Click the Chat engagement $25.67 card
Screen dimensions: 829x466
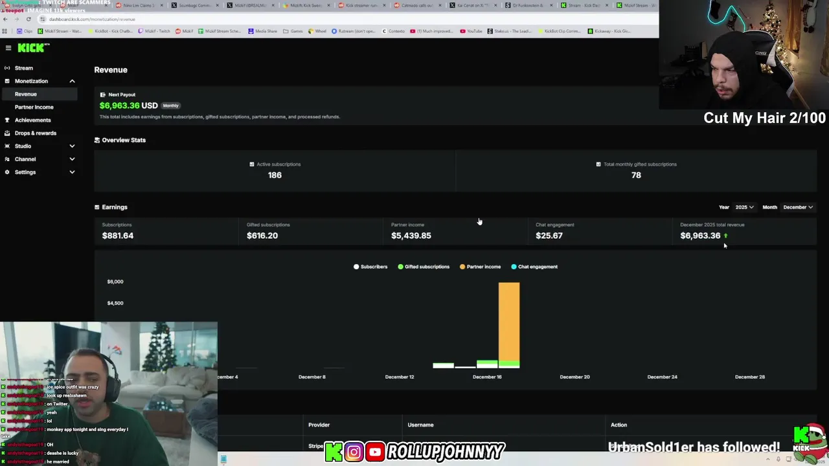click(x=600, y=231)
